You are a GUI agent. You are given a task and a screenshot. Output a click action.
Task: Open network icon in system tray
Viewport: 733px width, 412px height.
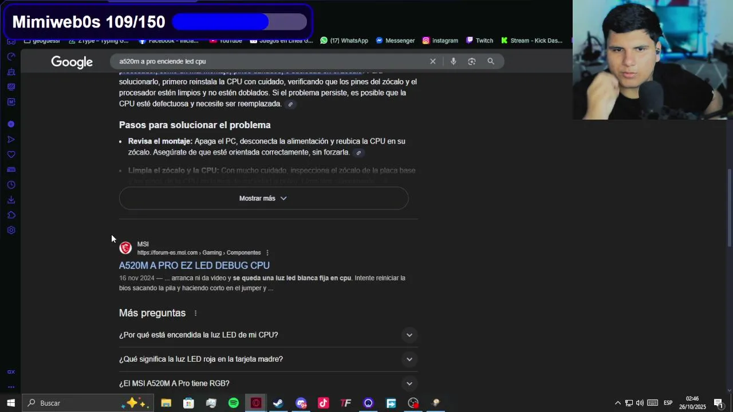[629, 403]
